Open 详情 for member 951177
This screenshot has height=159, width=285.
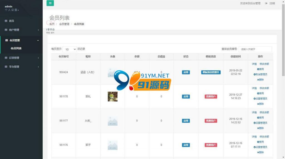254,112
